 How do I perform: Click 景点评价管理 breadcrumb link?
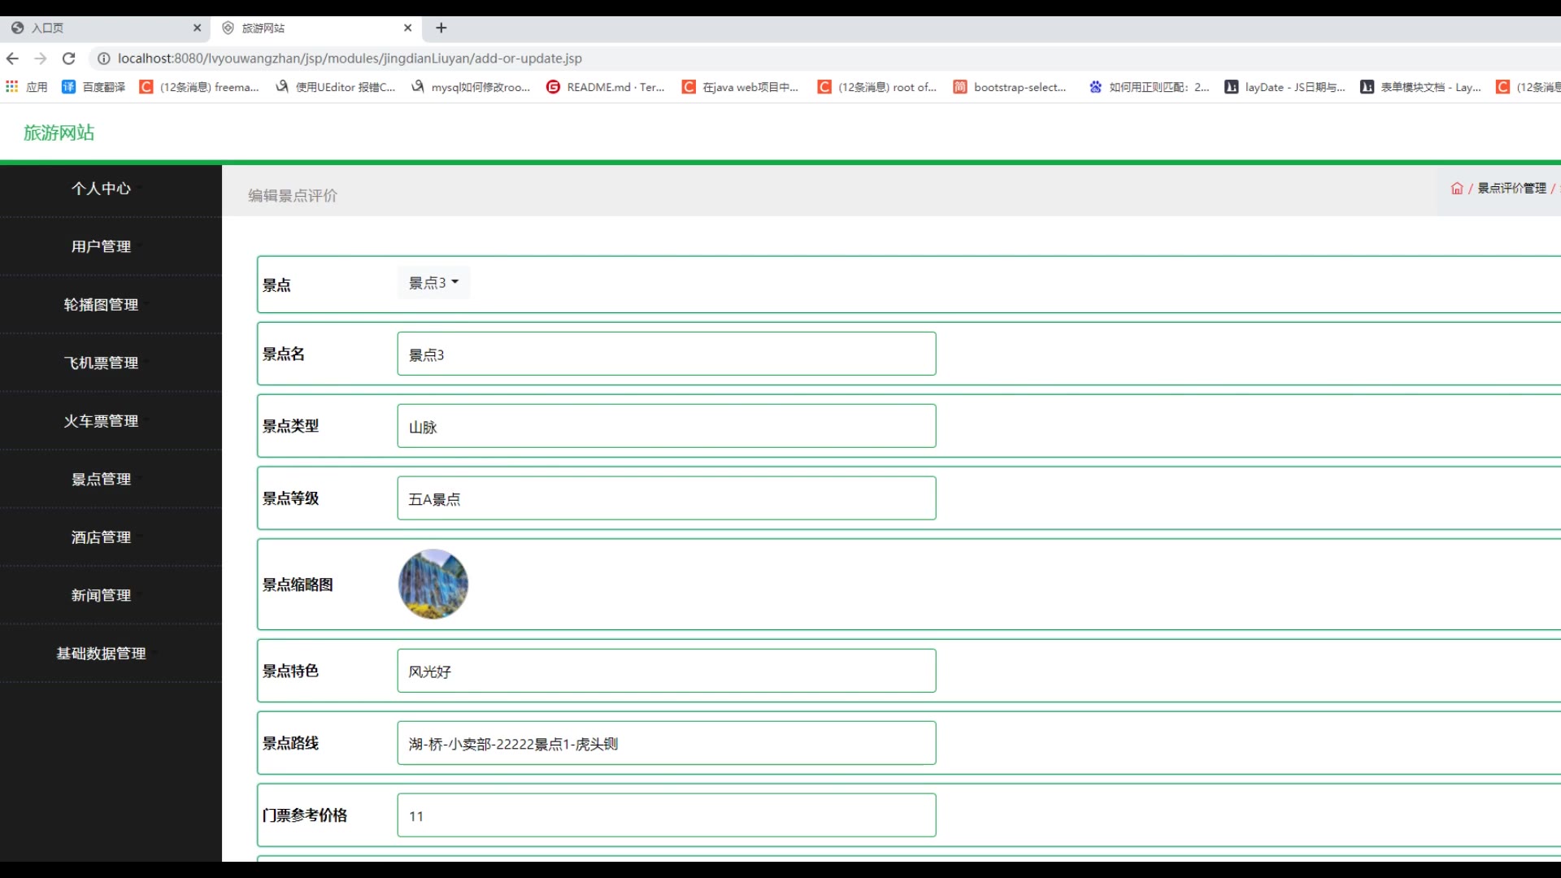tap(1511, 189)
